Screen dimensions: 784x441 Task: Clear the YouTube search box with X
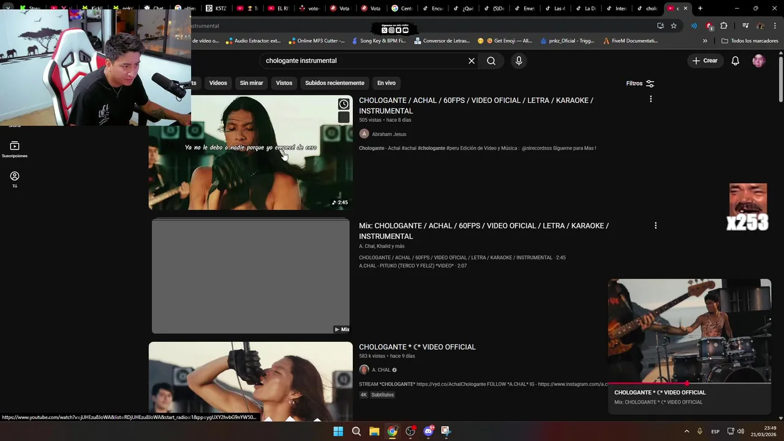pyautogui.click(x=472, y=61)
